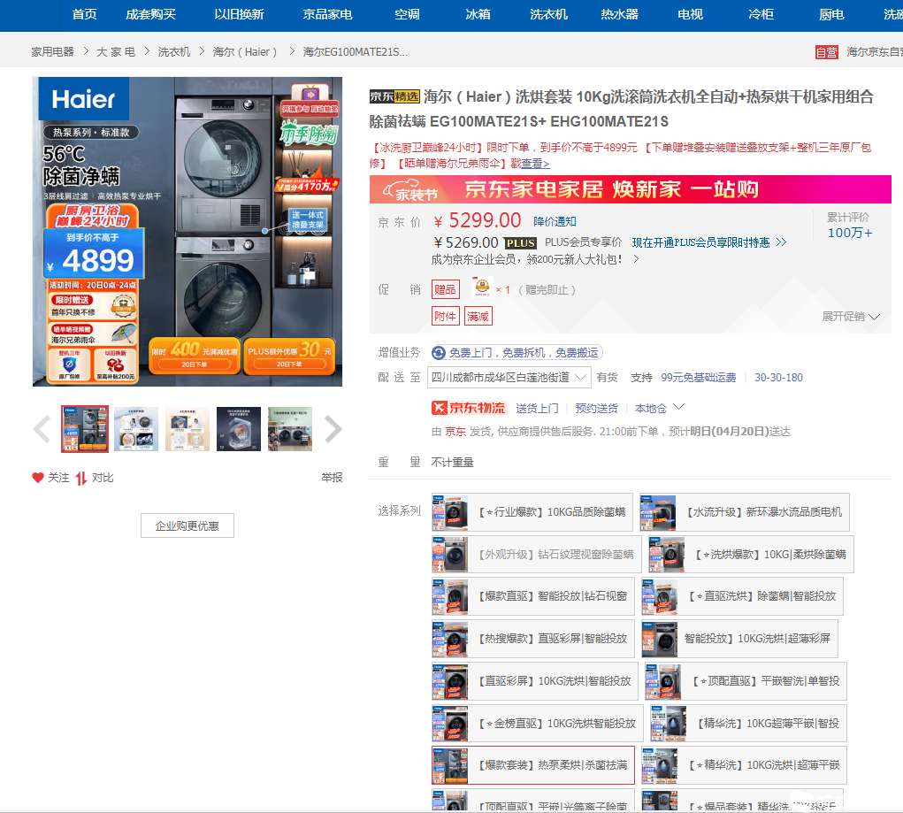Click the red heart 关注 icon

[38, 478]
